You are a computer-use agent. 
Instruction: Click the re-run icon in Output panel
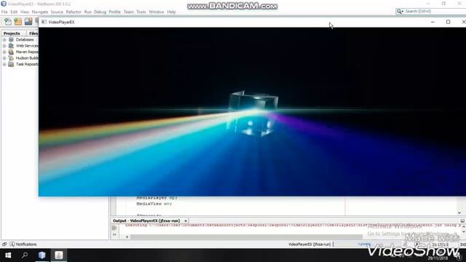[114, 228]
